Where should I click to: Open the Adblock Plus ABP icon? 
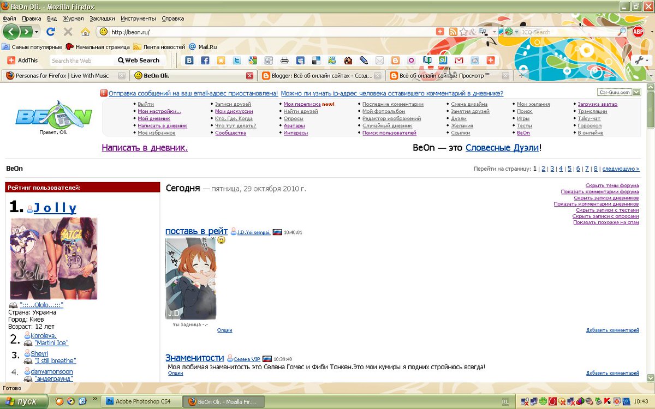(x=638, y=32)
